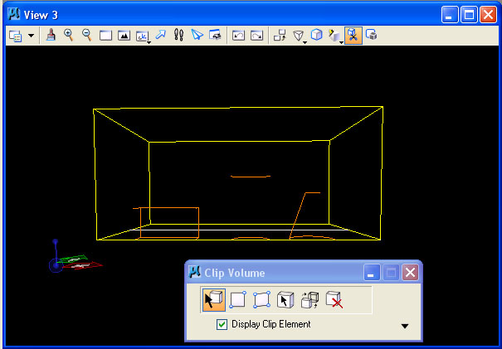Select the Pan View arrow tool

pos(161,35)
